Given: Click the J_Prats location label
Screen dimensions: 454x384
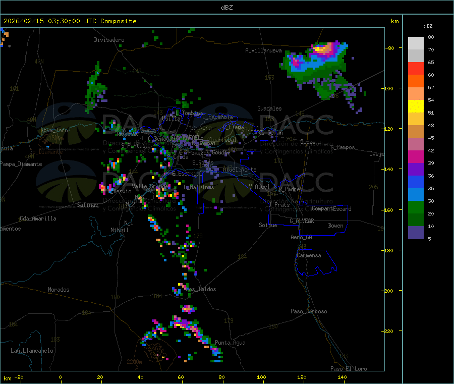Looking at the screenshot, I should click(x=279, y=205).
